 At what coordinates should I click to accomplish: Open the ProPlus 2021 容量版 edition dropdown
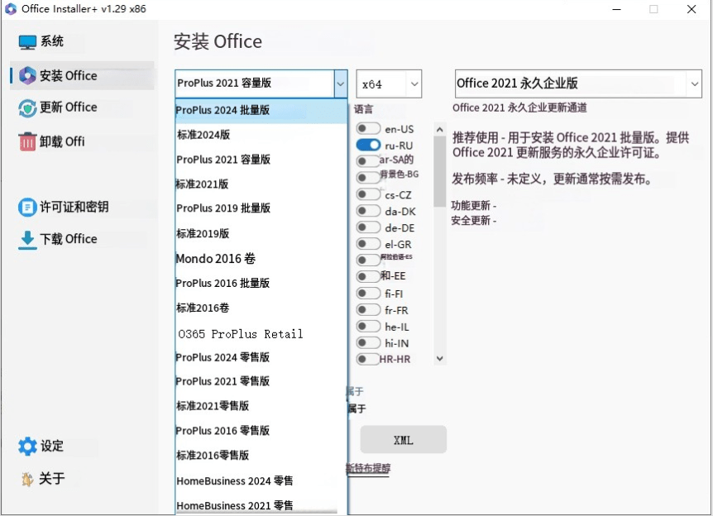(340, 84)
